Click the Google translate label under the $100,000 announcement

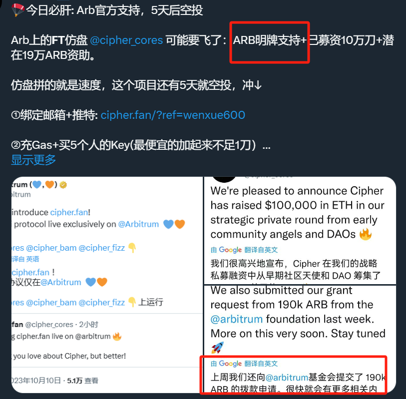click(x=244, y=250)
